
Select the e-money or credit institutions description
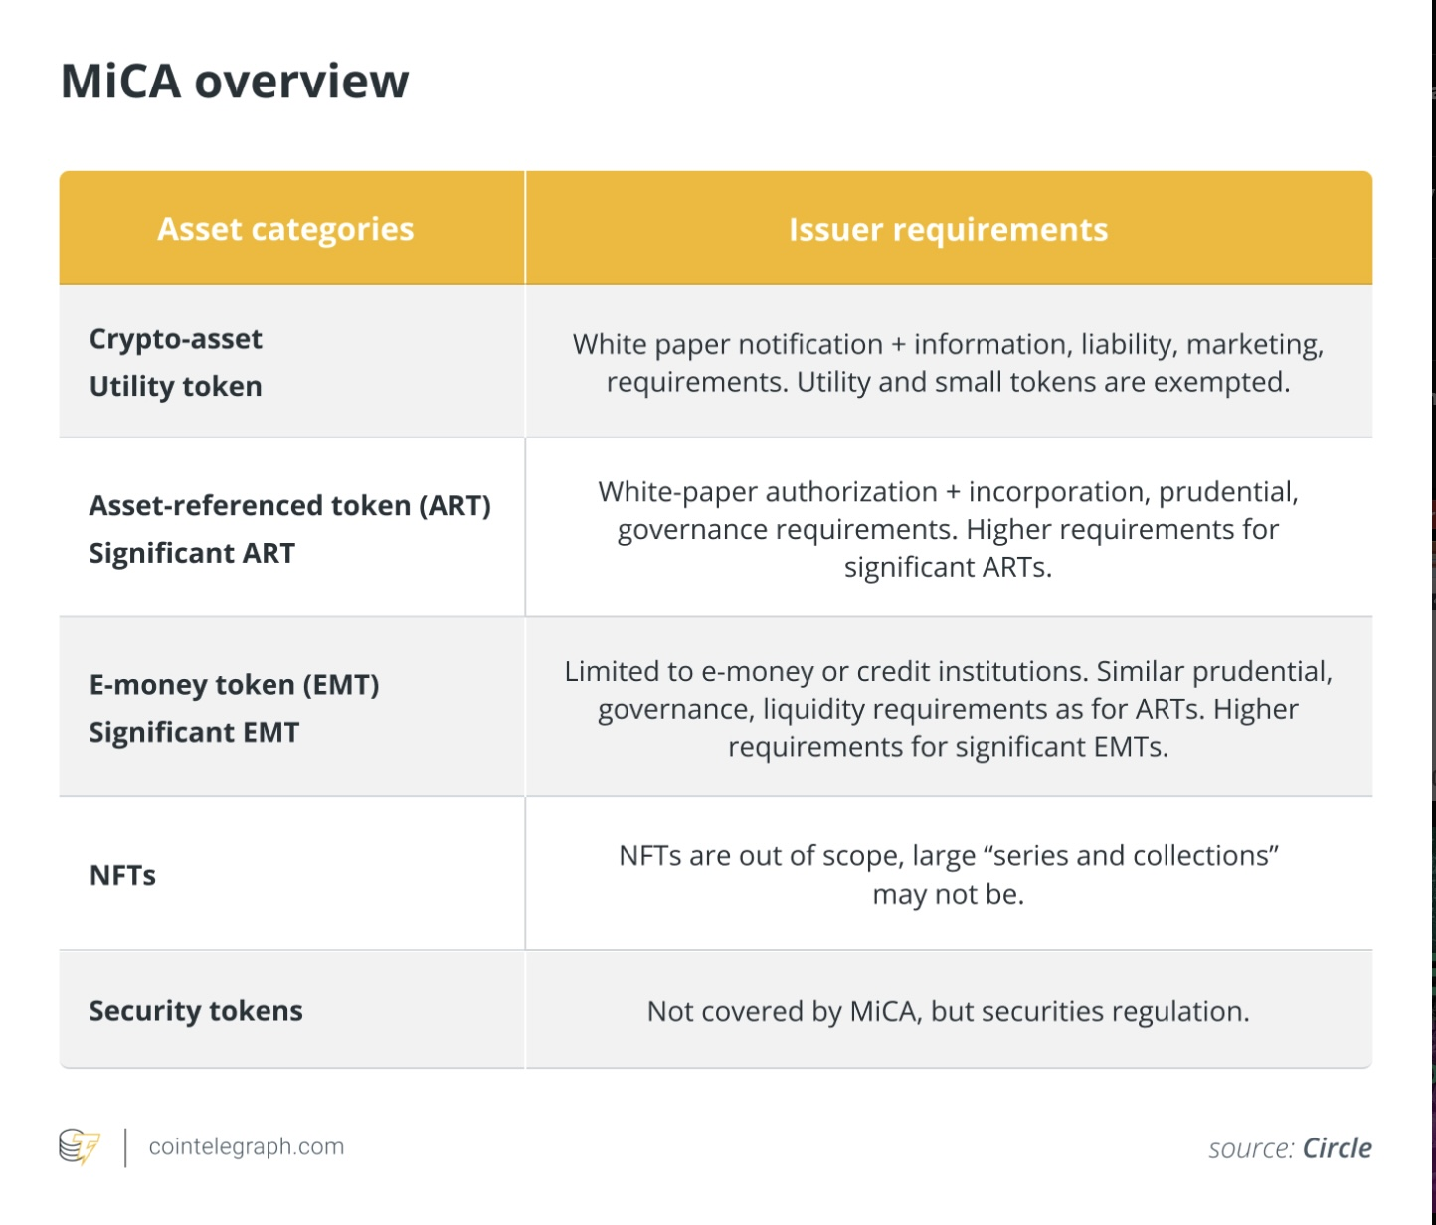click(948, 709)
